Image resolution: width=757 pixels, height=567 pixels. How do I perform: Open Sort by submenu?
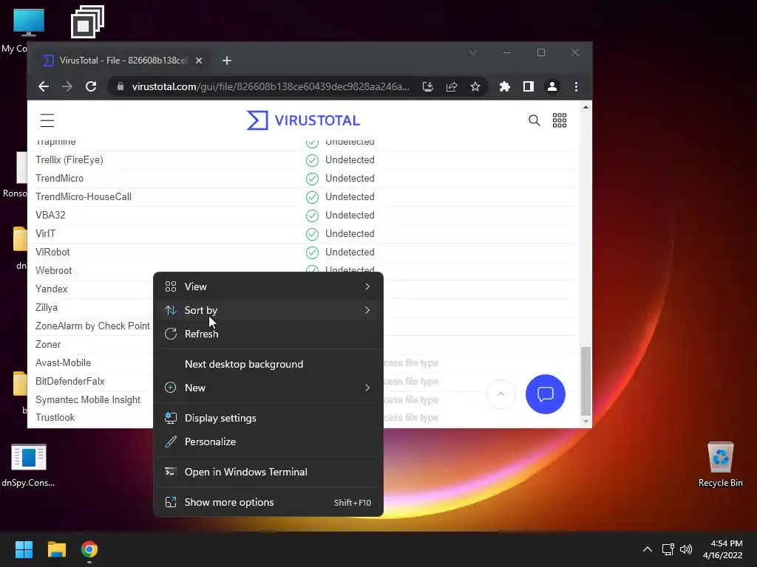[268, 310]
